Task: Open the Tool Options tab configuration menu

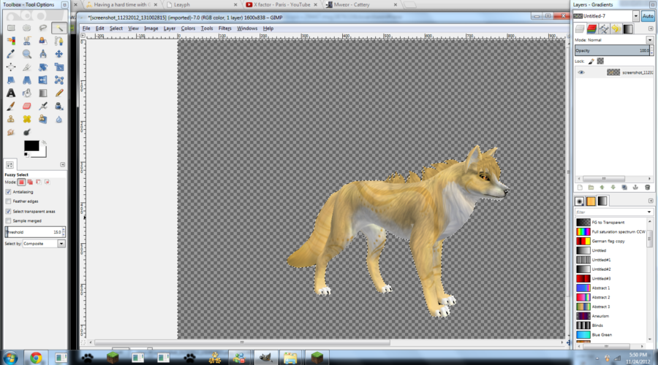Action: coord(63,165)
